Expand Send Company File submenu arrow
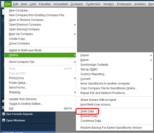Screen dimensions: 154x133 click(x=75, y=62)
